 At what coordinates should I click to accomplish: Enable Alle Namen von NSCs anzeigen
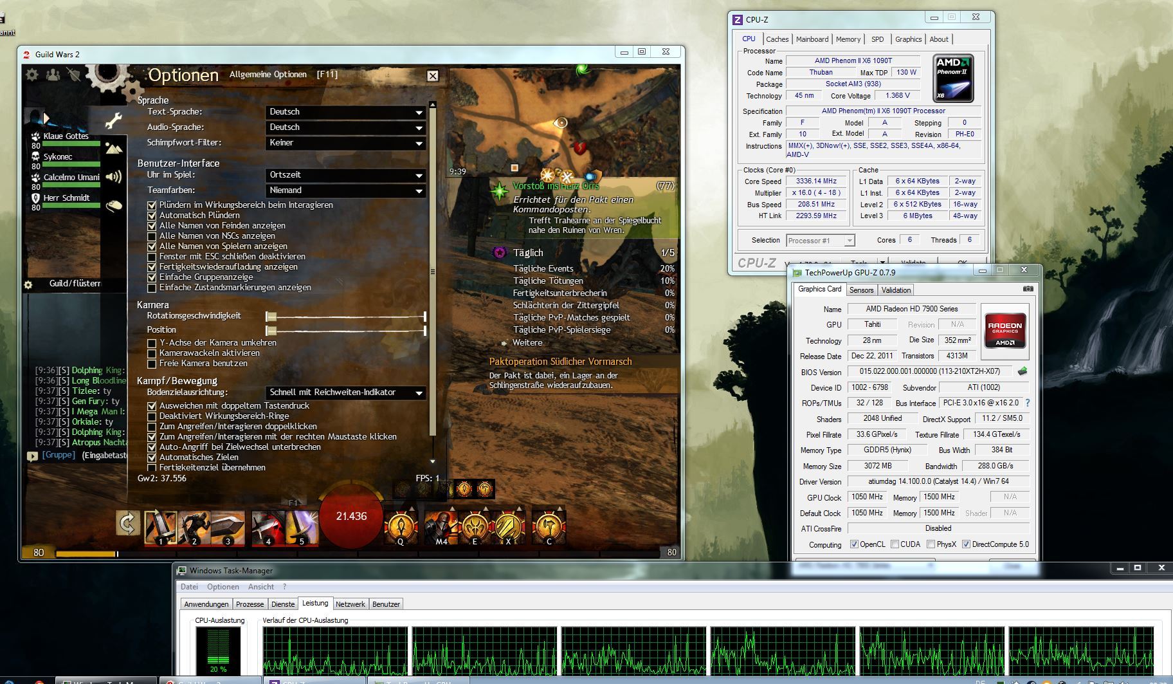click(152, 236)
